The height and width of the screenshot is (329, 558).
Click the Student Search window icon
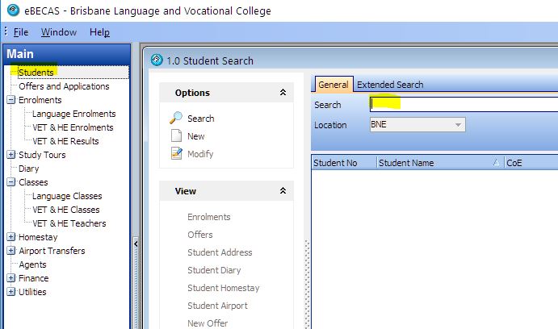tap(157, 60)
